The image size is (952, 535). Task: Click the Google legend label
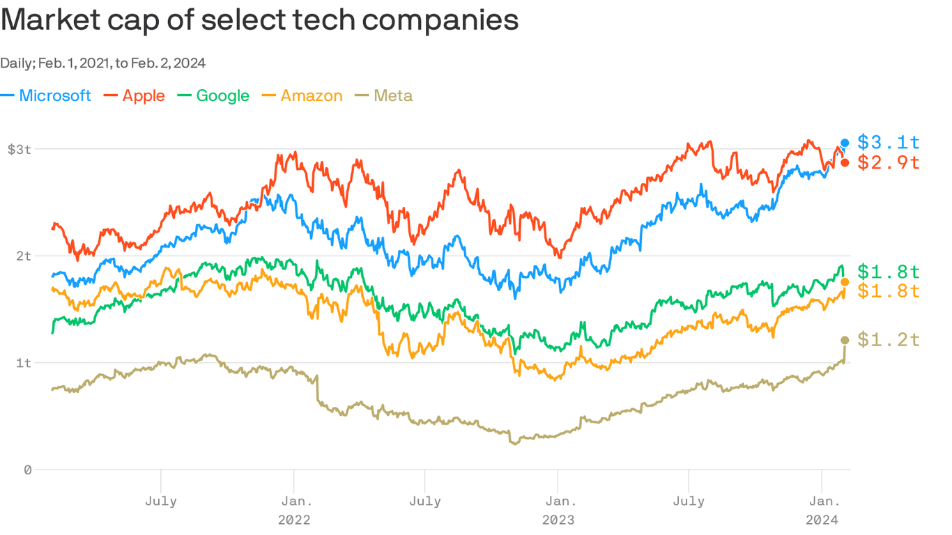(222, 96)
